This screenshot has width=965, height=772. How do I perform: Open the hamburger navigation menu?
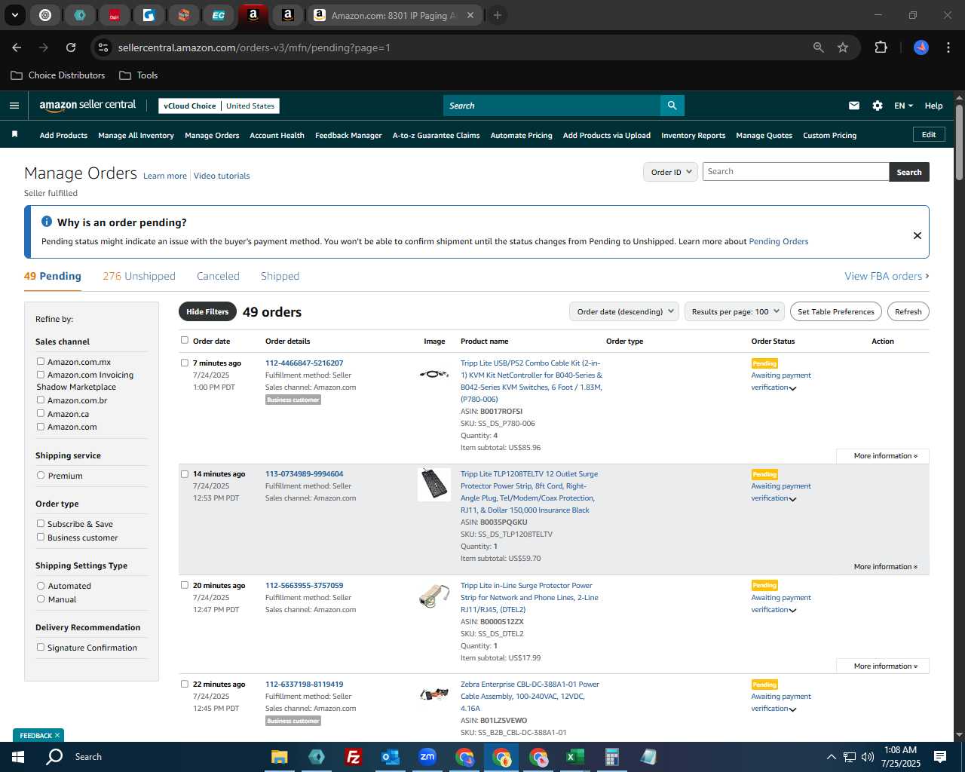point(14,106)
